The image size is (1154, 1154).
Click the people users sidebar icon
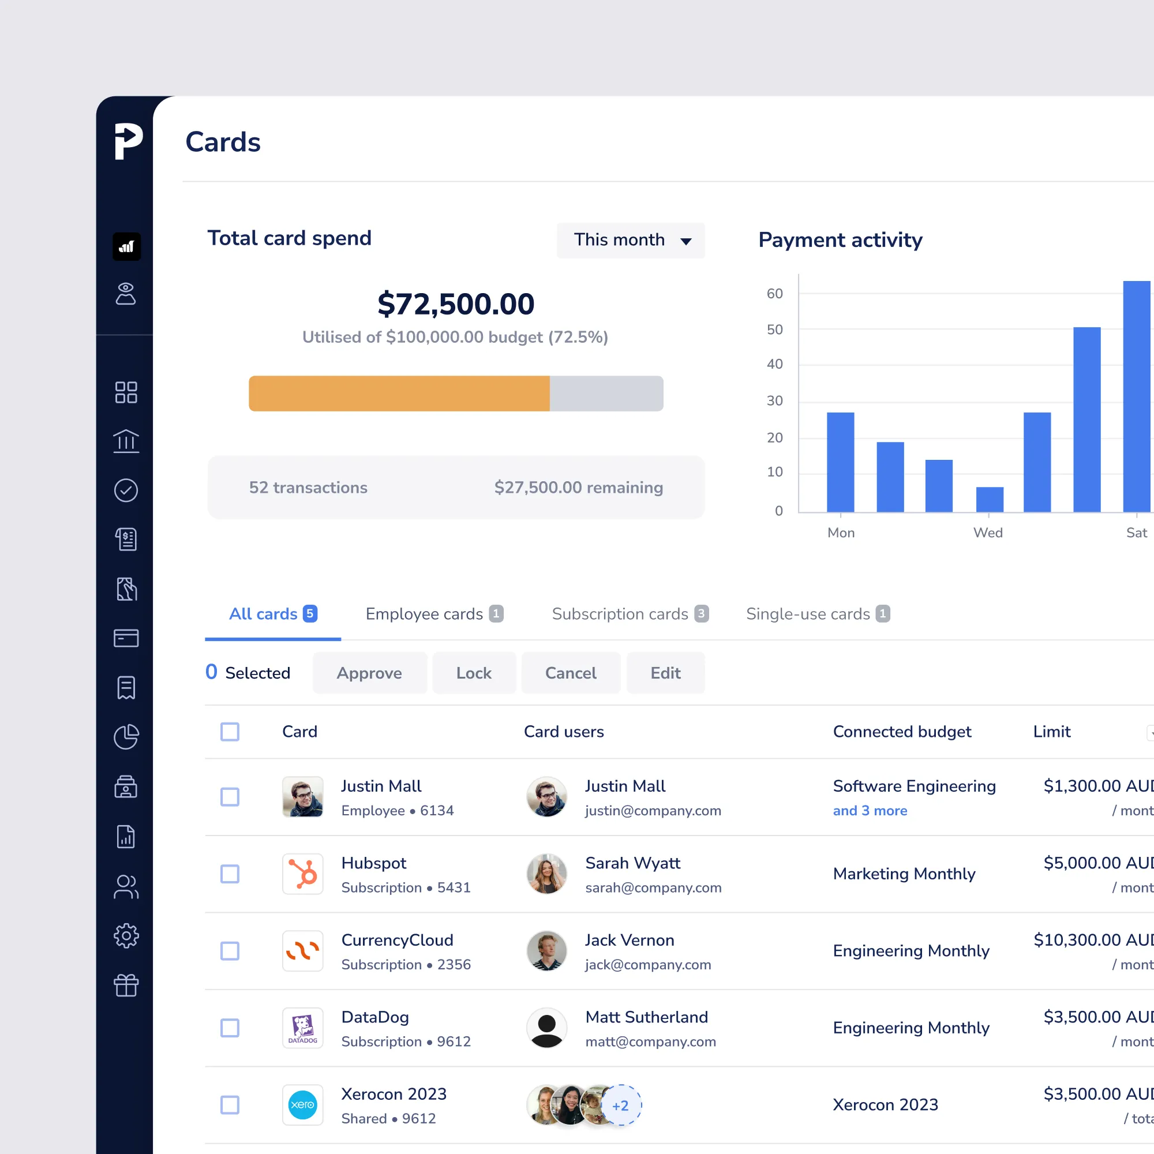tap(126, 886)
